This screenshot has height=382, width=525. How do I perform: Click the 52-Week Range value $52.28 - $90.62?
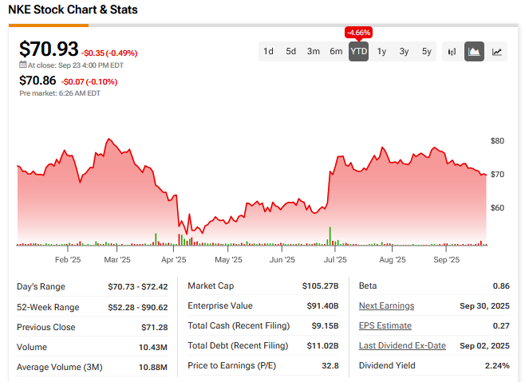(x=137, y=307)
